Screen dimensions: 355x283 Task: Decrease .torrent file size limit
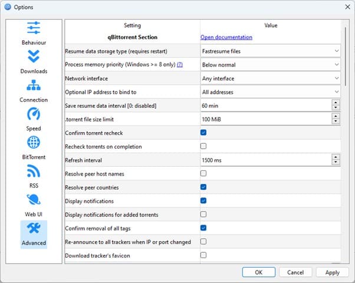click(336, 121)
